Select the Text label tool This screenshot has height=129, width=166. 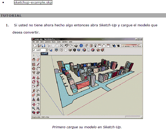coord(38,95)
